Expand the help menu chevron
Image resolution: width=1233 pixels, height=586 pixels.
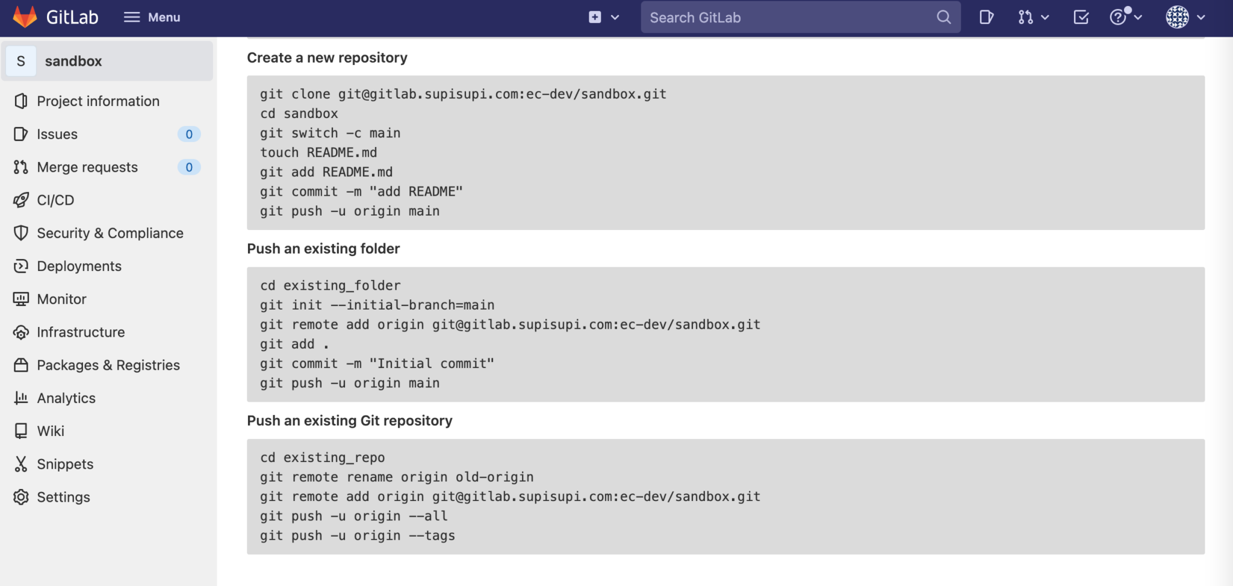1138,17
